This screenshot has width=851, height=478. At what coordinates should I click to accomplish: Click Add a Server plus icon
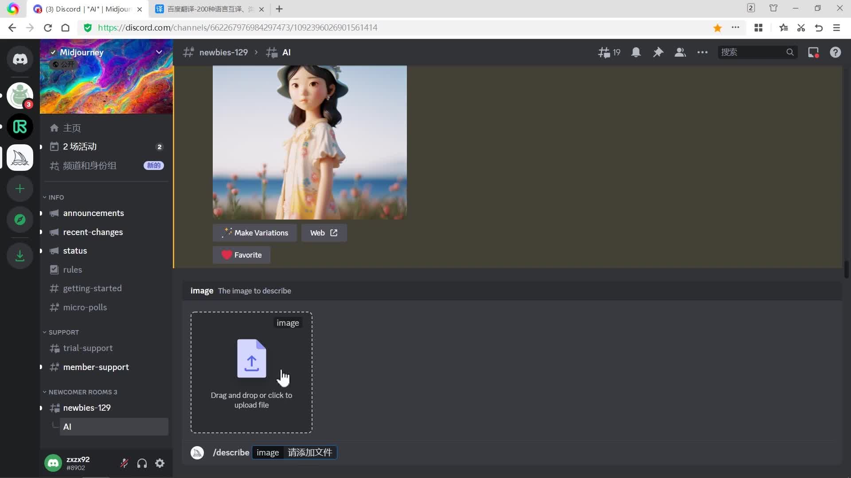(20, 189)
